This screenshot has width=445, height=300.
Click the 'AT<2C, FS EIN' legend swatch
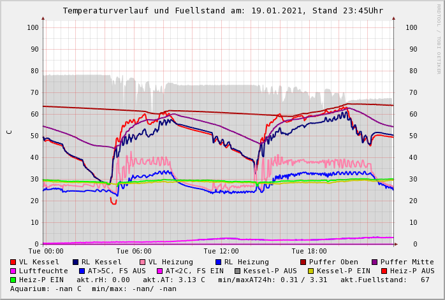160,271
